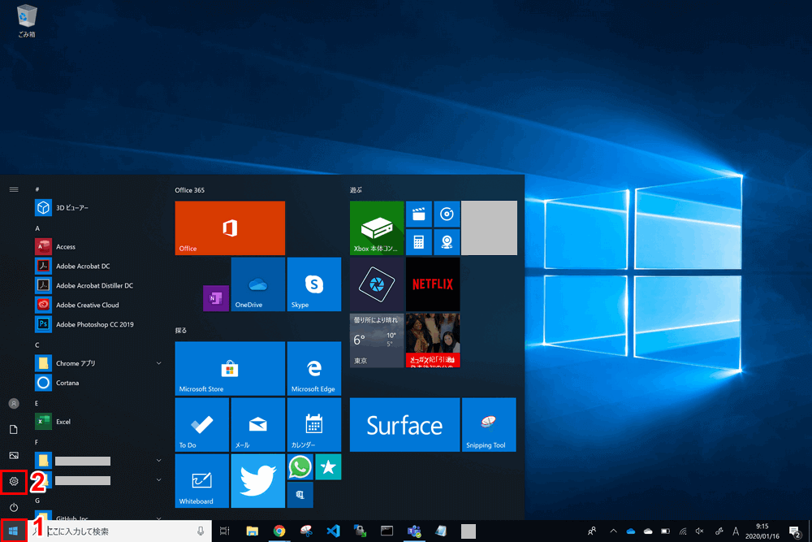Open the news photo tile
The height and width of the screenshot is (542, 812).
tap(433, 340)
